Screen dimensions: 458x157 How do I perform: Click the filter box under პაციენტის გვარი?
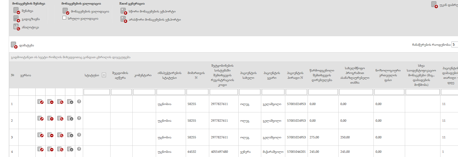273,92
